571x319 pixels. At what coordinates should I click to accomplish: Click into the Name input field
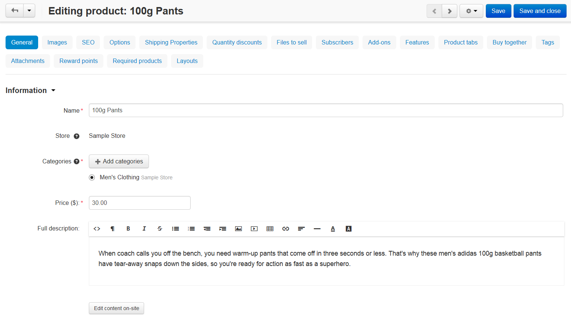(326, 110)
